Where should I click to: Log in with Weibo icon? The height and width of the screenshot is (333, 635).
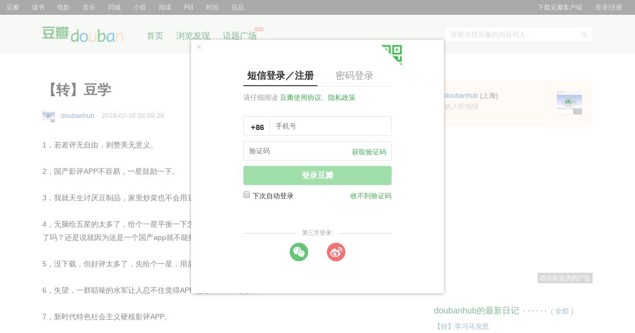pyautogui.click(x=336, y=252)
